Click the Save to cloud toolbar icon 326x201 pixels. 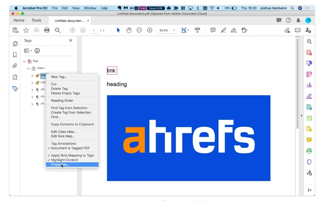point(15,30)
